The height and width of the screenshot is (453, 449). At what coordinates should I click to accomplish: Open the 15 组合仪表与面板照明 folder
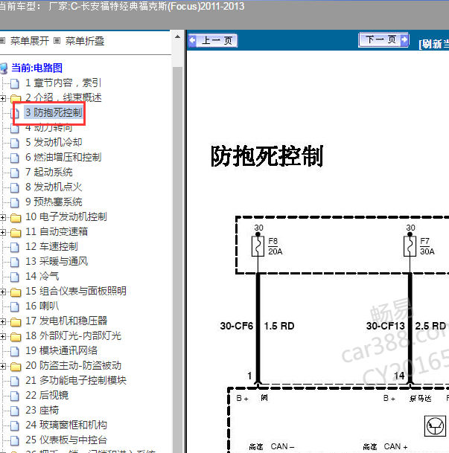tap(76, 292)
